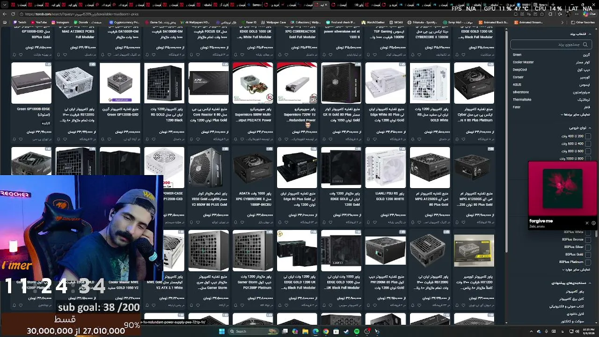The image size is (599, 337).
Task: Open the Instagram bookmark
Action: point(60,22)
